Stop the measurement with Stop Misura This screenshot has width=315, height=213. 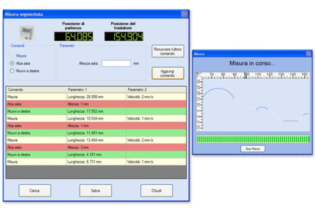tap(252, 148)
